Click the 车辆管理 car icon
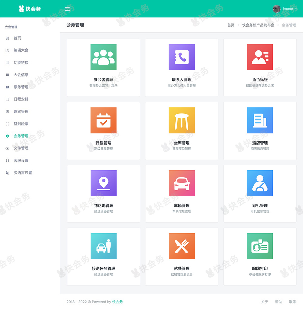 (x=181, y=183)
